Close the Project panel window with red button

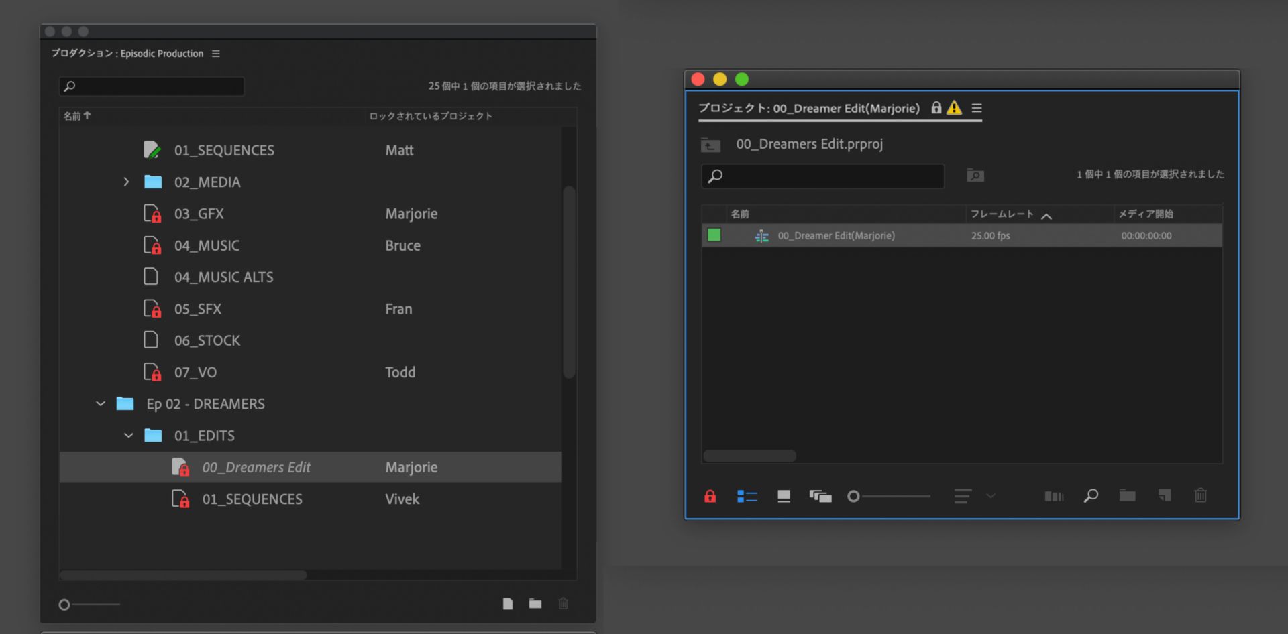pos(698,80)
